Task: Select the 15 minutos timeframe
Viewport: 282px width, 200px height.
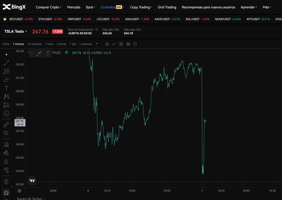Action: coord(34,44)
